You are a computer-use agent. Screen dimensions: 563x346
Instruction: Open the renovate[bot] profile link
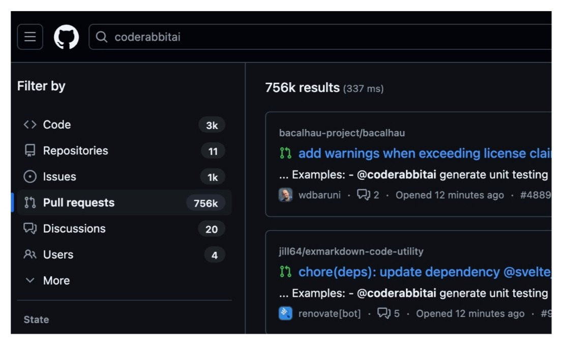click(x=330, y=313)
